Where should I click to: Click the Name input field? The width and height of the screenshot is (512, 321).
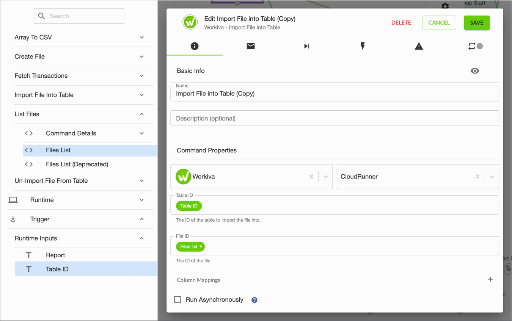point(335,94)
